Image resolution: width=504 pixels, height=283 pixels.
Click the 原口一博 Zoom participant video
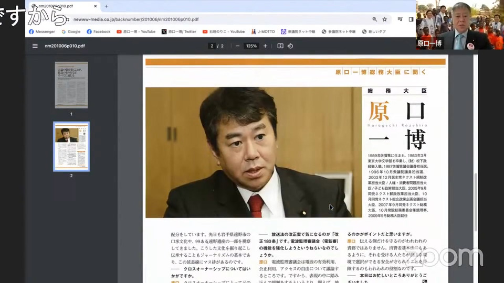(460, 25)
